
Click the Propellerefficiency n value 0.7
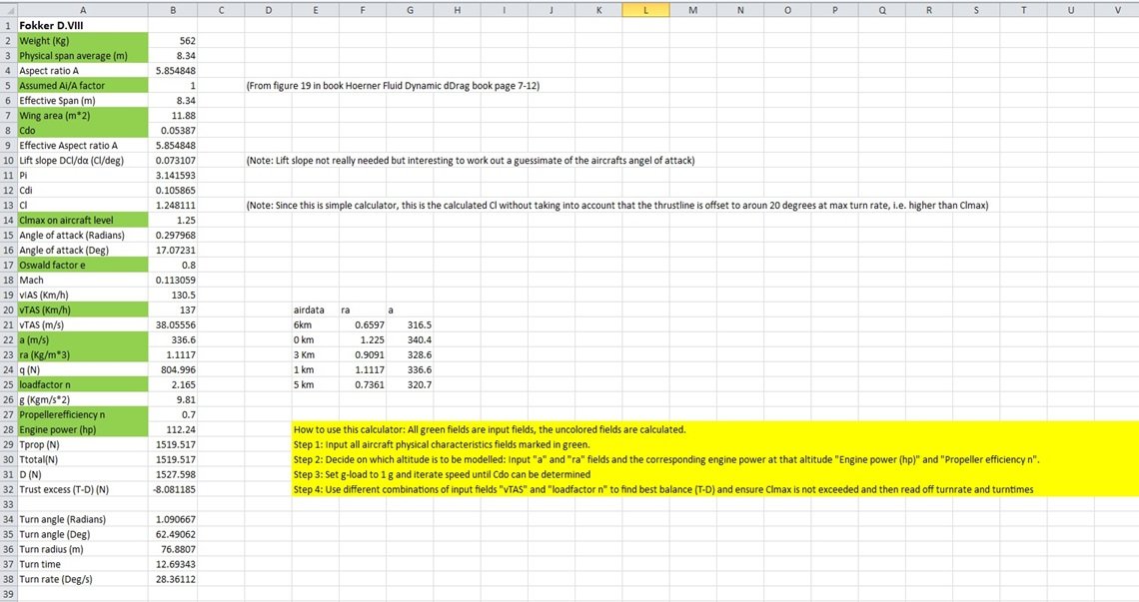point(173,414)
